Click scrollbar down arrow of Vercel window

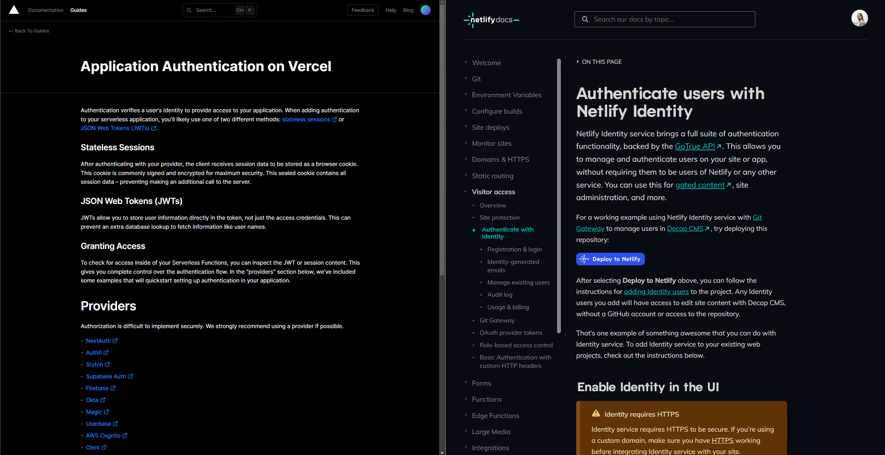442,453
